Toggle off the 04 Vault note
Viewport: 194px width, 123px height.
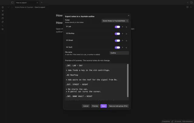(117, 48)
